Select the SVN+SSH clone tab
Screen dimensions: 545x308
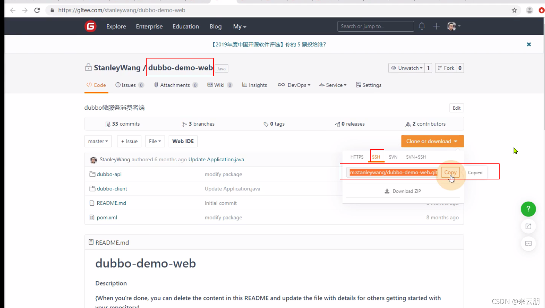[x=416, y=157]
